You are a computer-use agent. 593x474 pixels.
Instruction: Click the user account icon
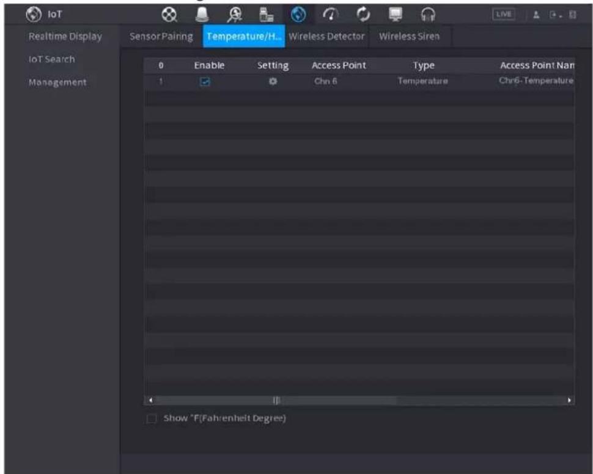(x=536, y=15)
